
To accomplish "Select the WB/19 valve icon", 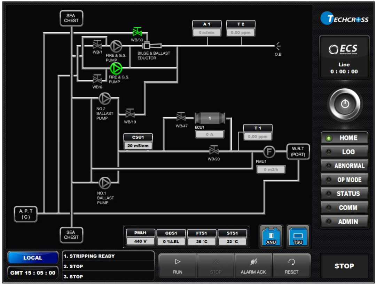I will tap(130, 113).
